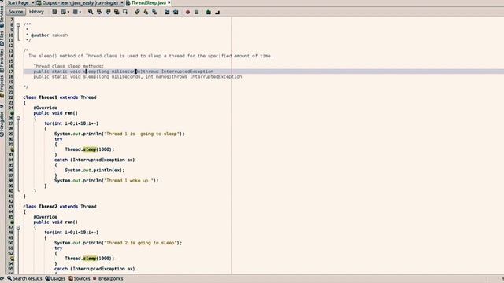Click the override glyph beside Thread2 run()
Screen dimensions: 504x283
click(x=12, y=222)
